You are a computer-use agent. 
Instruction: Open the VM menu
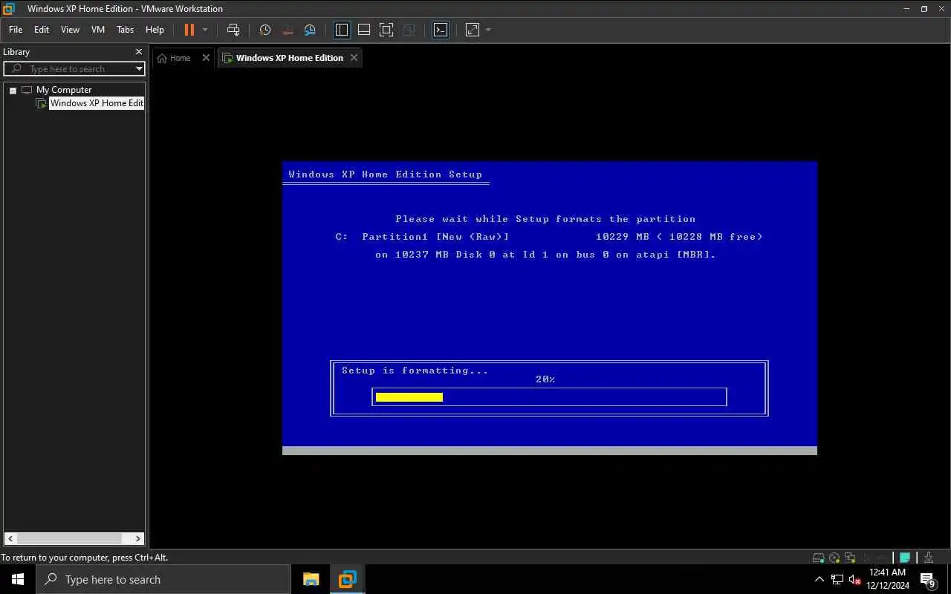pos(98,30)
